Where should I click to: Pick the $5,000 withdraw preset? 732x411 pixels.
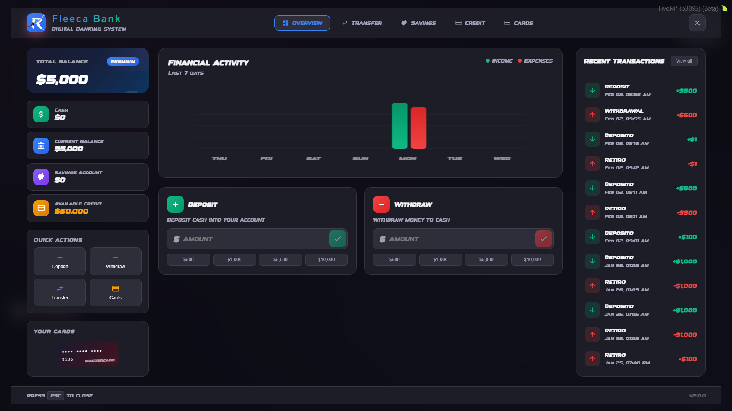pyautogui.click(x=486, y=260)
